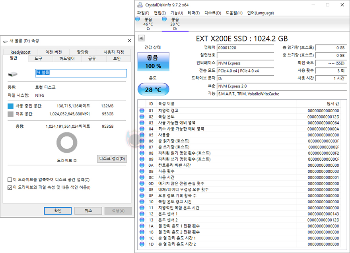The height and width of the screenshot is (253, 350).
Task: Click the status orb for ID 0D row
Action: point(142,183)
